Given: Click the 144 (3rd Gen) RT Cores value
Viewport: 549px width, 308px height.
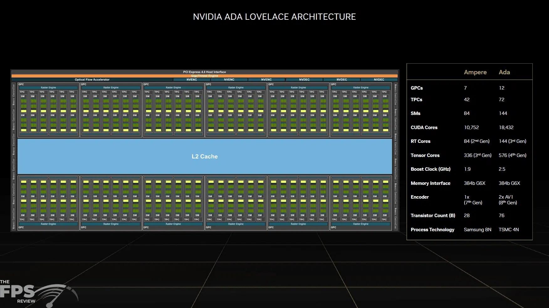Looking at the screenshot, I should 513,141.
